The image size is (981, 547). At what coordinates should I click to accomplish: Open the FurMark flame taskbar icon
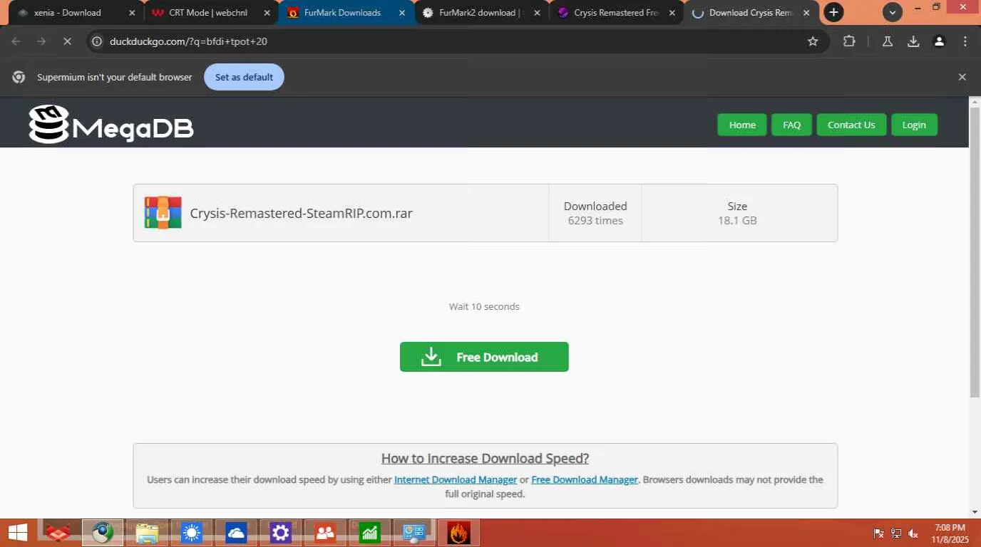point(458,533)
